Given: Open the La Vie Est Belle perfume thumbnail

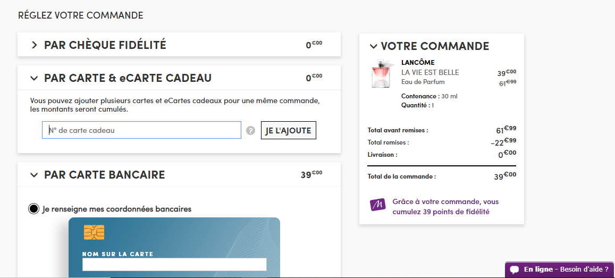Looking at the screenshot, I should point(382,74).
